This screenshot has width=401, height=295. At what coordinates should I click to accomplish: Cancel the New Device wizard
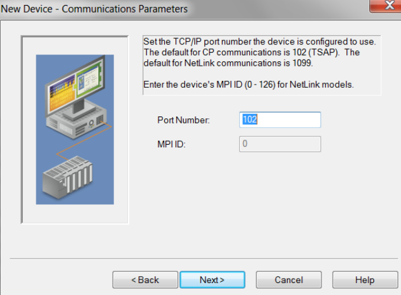pos(289,280)
